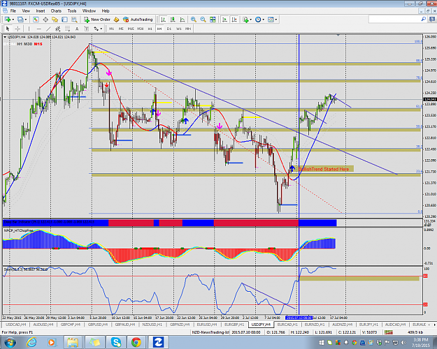
Task: Click the red M15 label on chart
Action: tap(38, 44)
